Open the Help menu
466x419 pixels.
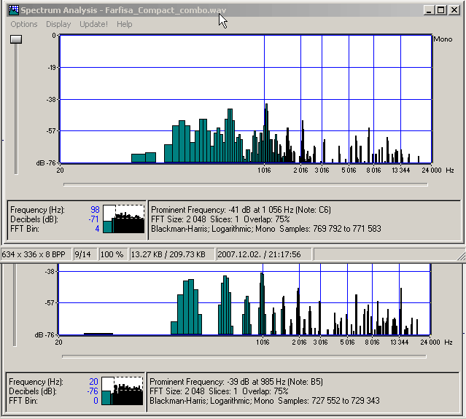124,24
